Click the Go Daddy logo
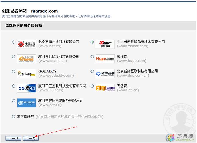The image size is (197, 143). 27,74
